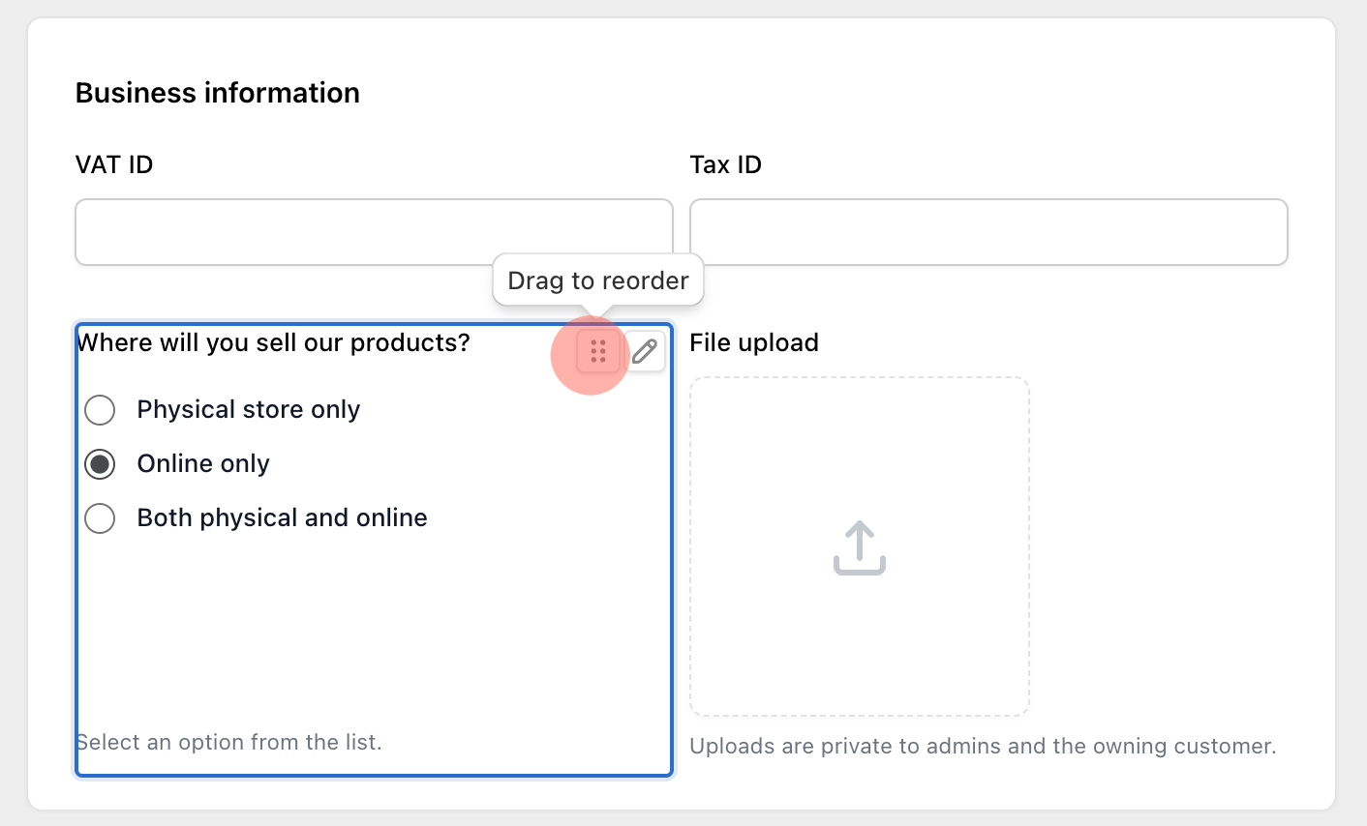
Task: Click the Tax ID input field
Action: point(987,231)
